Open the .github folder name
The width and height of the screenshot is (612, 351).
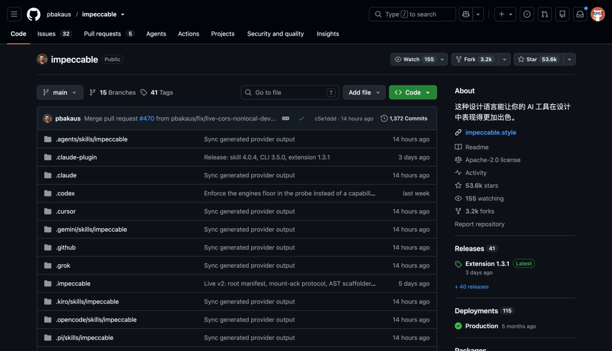tap(66, 247)
